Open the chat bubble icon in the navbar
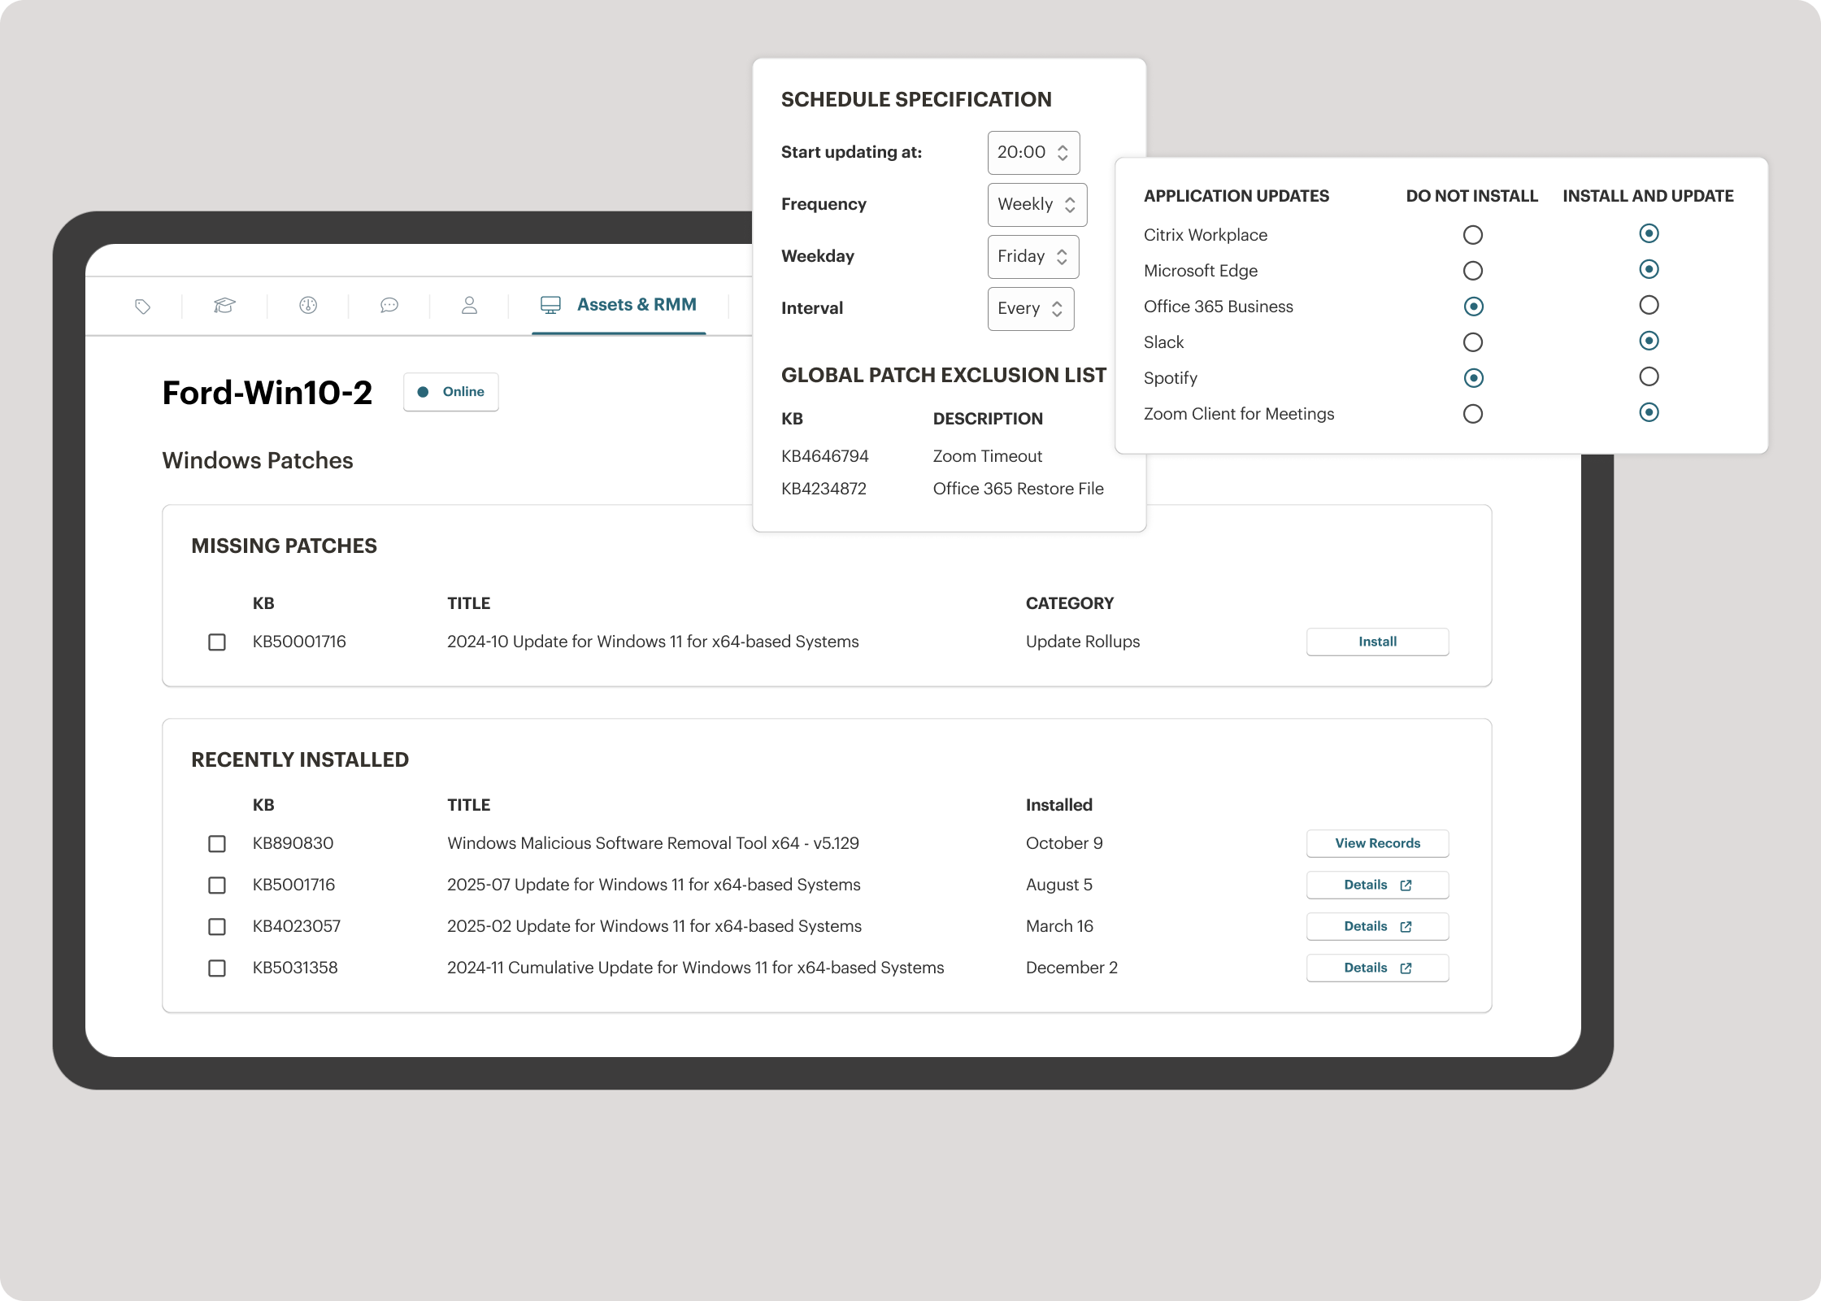This screenshot has width=1821, height=1301. (x=389, y=306)
